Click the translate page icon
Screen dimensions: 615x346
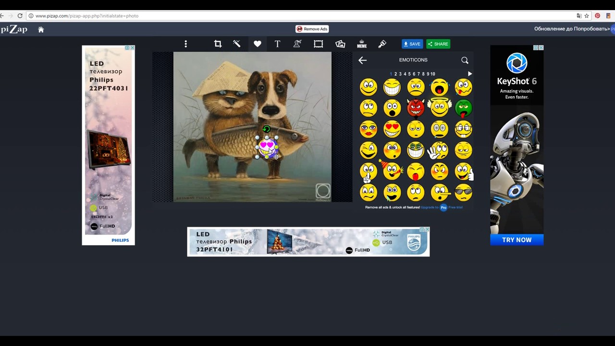579,16
